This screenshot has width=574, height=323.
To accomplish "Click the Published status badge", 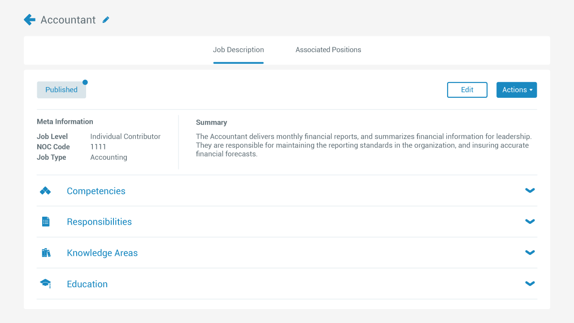I will tap(61, 90).
